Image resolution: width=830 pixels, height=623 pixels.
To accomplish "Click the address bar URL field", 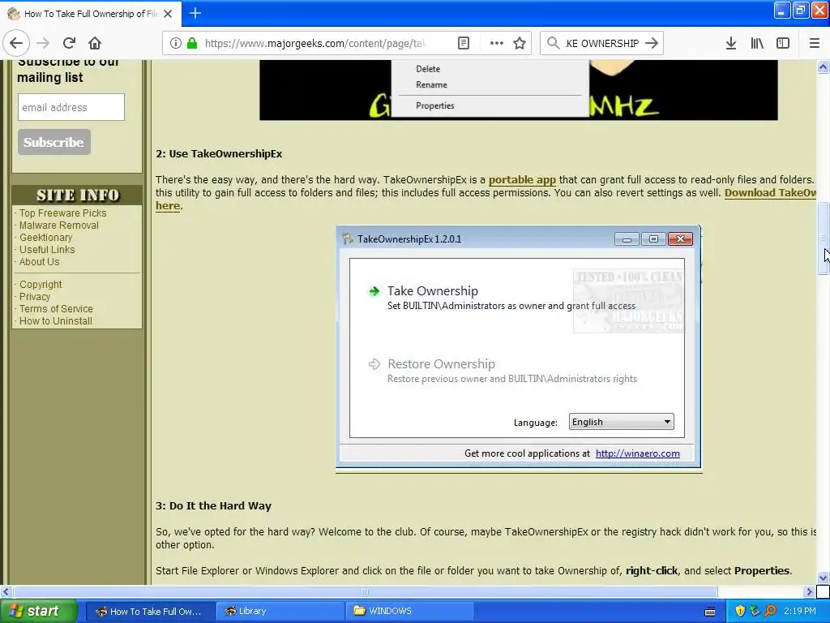I will click(x=315, y=43).
